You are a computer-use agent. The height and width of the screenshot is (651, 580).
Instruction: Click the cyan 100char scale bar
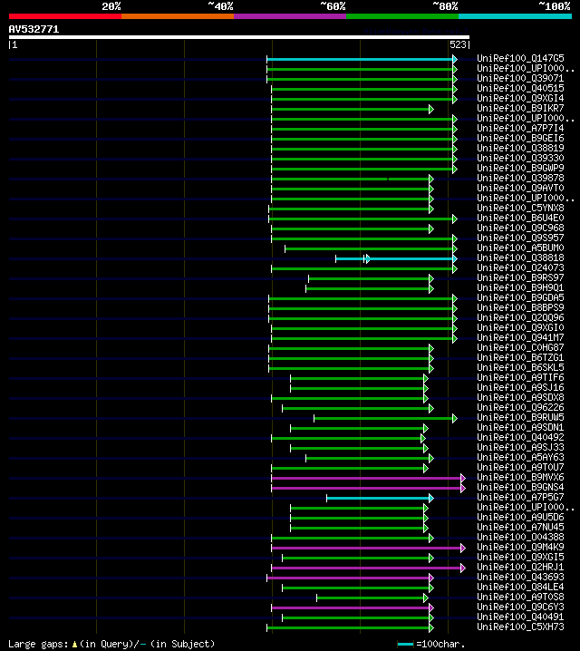click(405, 645)
